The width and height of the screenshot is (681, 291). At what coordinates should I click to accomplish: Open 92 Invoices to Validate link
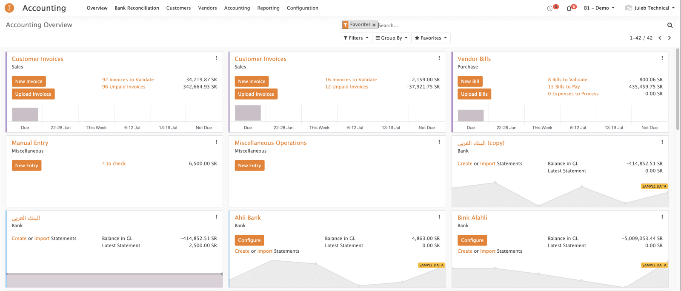pyautogui.click(x=128, y=80)
